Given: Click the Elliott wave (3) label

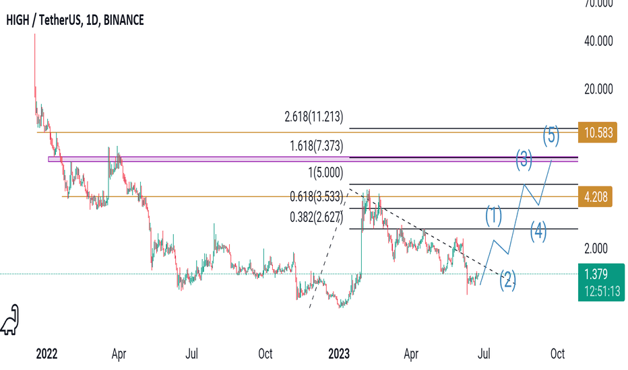Looking at the screenshot, I should tap(524, 159).
